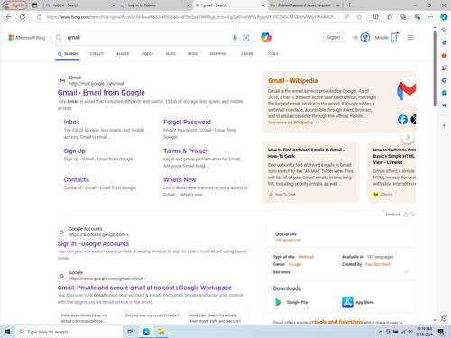Select the IMAGES search tab

coord(123,54)
